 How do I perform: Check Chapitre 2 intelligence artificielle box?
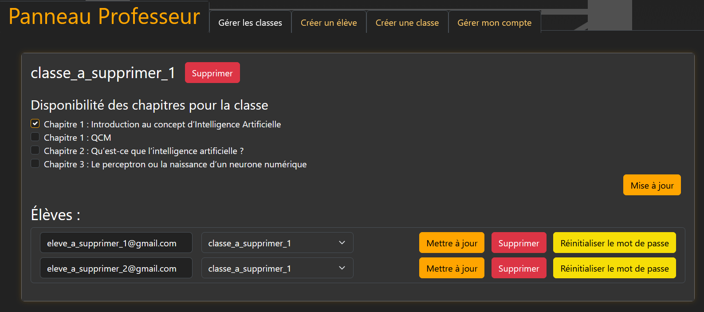point(35,150)
